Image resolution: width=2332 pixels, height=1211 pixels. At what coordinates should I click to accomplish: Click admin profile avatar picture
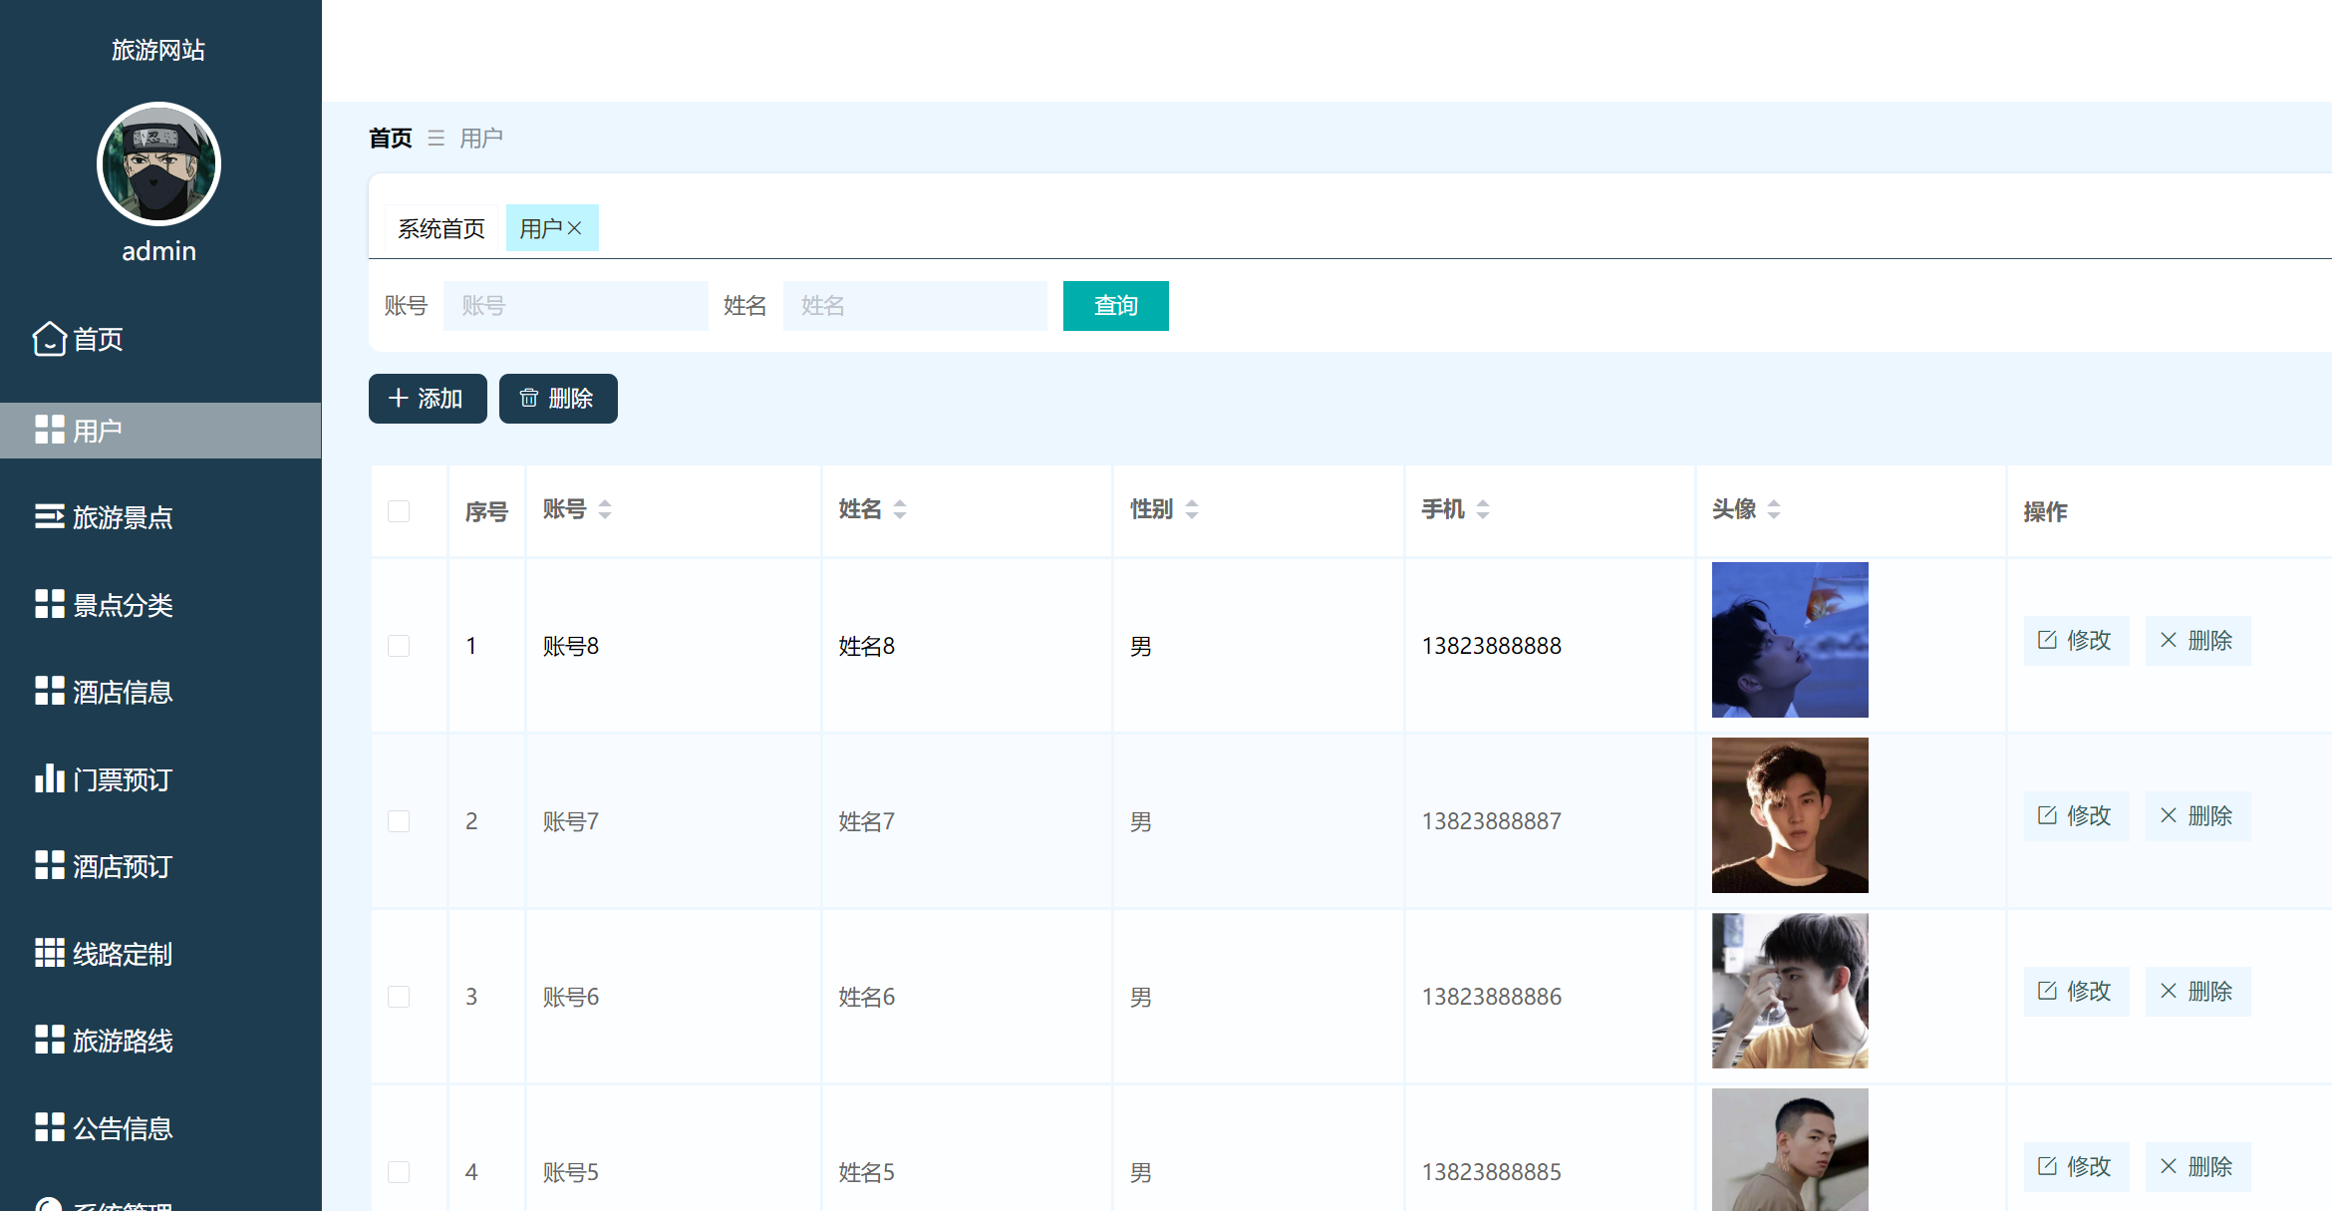158,164
